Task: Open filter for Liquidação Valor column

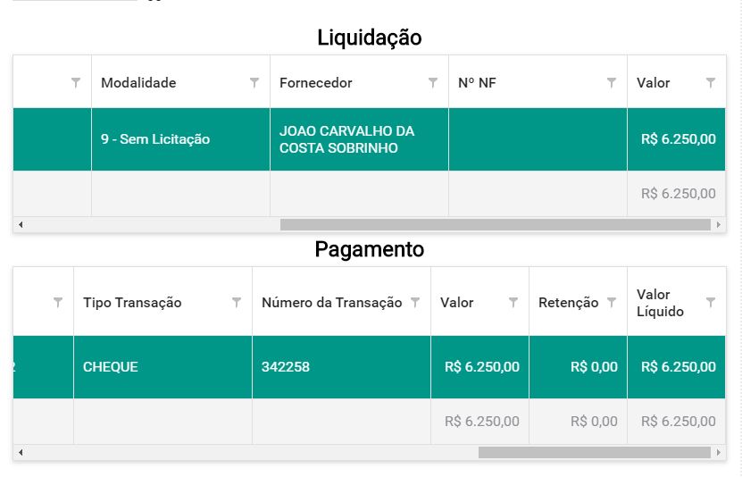Action: [710, 83]
